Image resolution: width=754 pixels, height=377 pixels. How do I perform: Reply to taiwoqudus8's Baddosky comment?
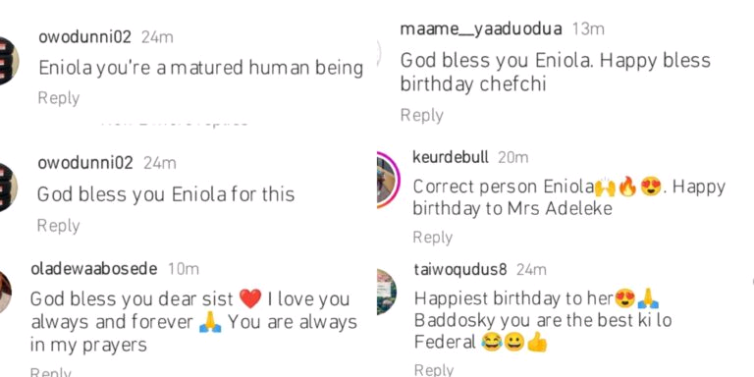[434, 369]
